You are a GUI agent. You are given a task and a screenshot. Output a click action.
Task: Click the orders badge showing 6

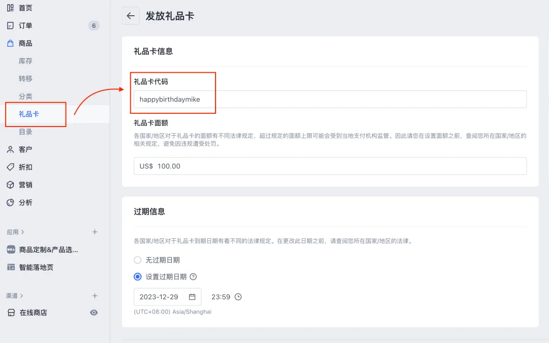coord(94,25)
